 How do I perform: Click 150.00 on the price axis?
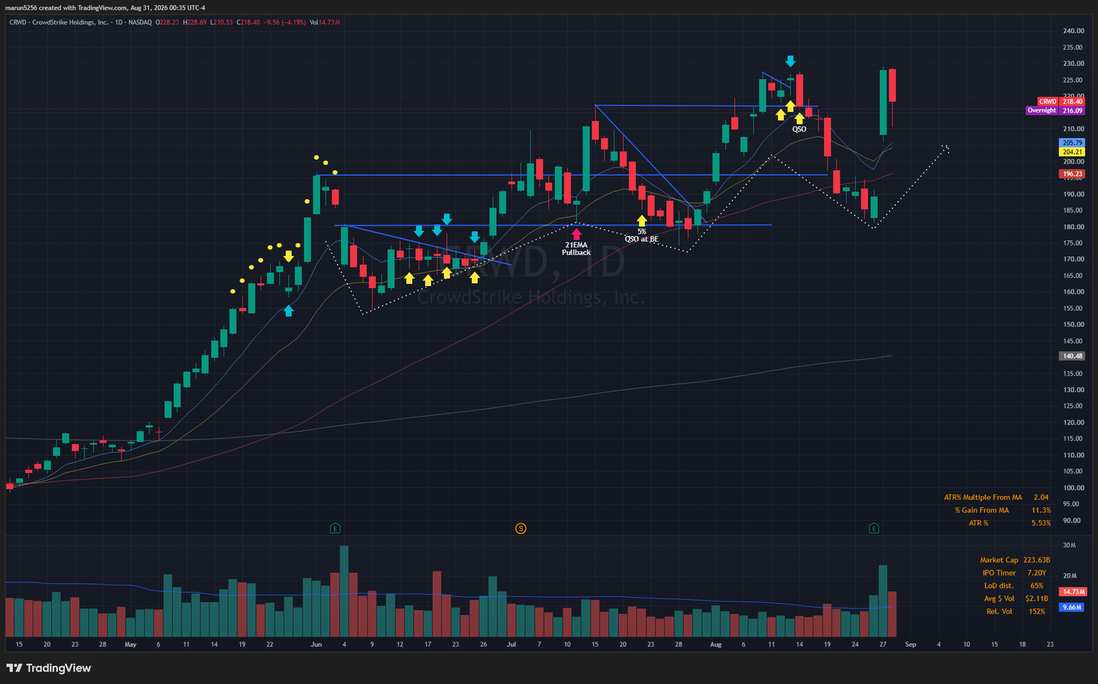pos(1074,325)
